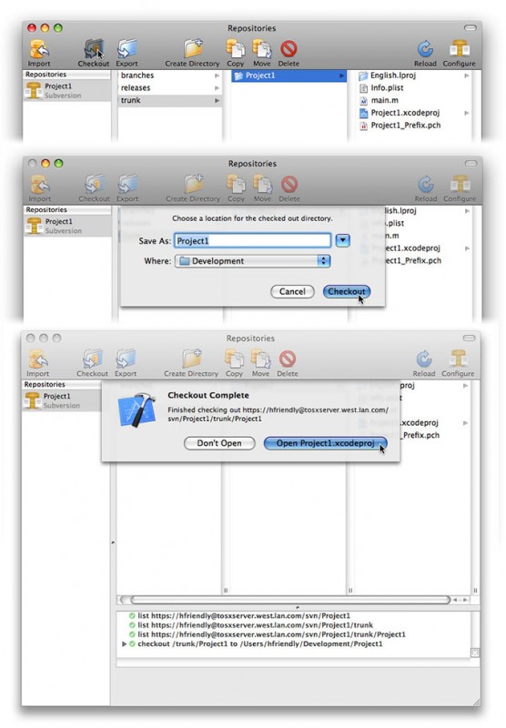Click the red Delete icon in top toolbar
The width and height of the screenshot is (506, 728).
(288, 49)
